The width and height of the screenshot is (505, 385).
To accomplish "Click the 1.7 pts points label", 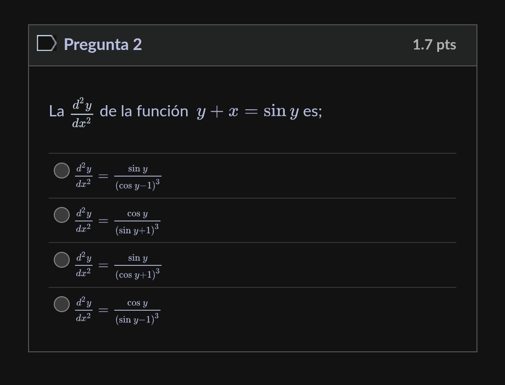I will coord(434,44).
